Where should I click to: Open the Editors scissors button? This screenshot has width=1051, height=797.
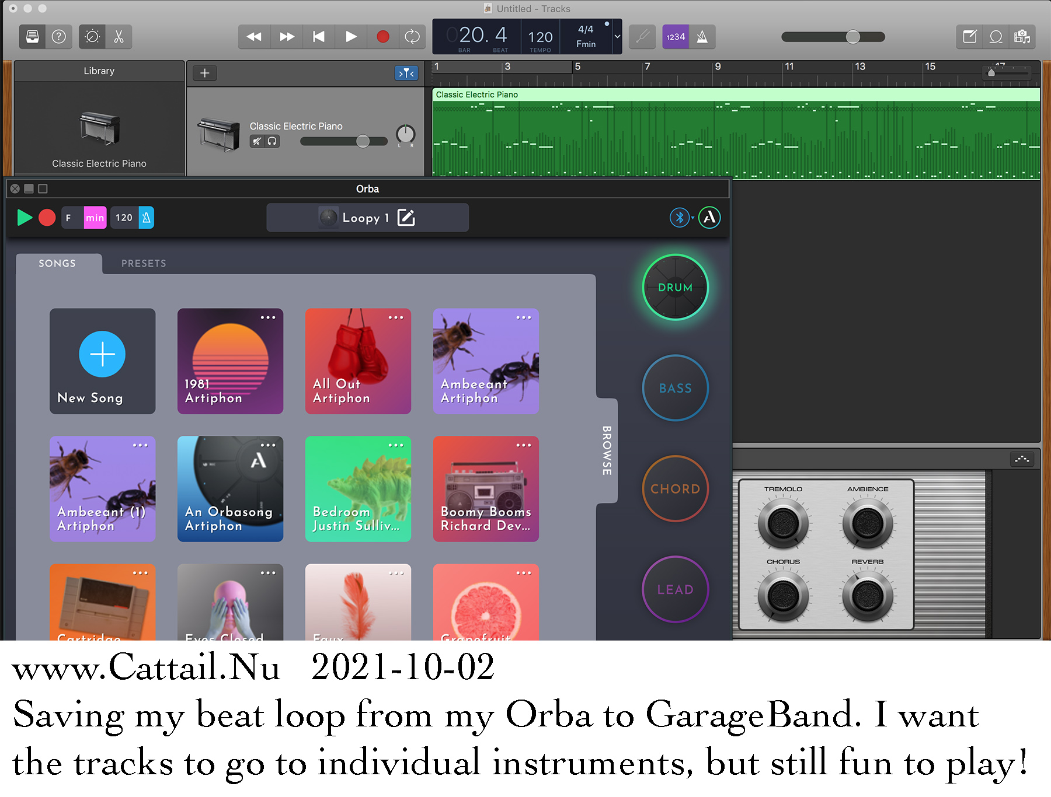coord(119,37)
